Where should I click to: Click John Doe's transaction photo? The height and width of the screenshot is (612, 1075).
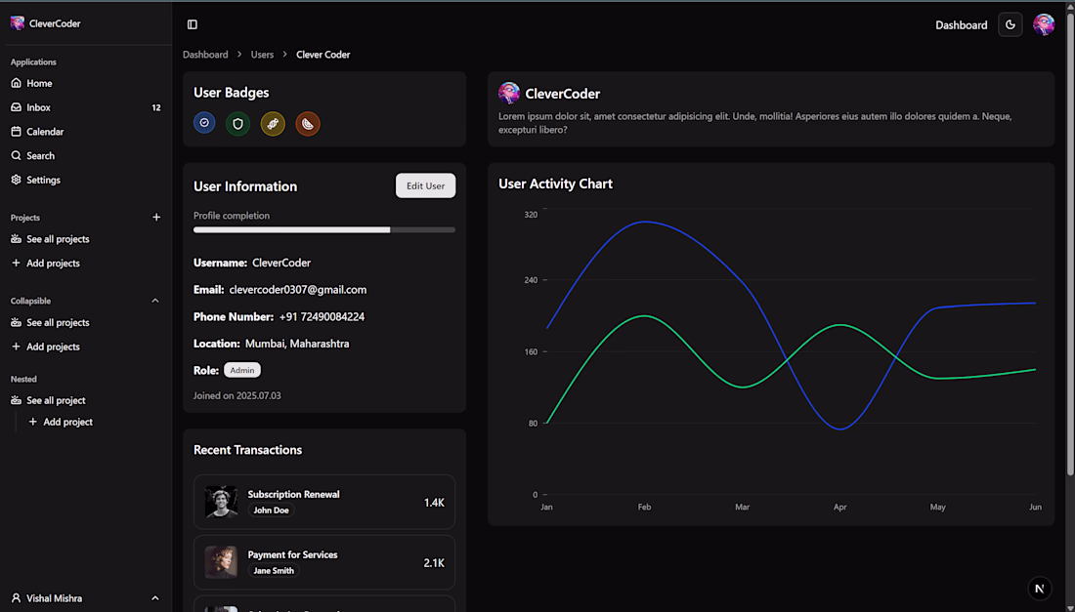coord(221,502)
